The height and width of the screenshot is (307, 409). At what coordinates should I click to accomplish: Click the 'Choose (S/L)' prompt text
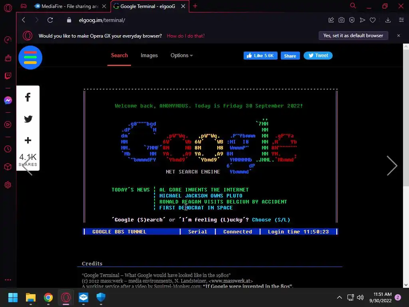(271, 220)
